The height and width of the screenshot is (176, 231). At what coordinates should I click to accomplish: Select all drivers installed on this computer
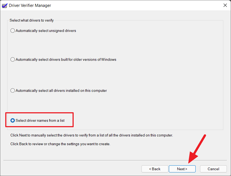point(59,90)
